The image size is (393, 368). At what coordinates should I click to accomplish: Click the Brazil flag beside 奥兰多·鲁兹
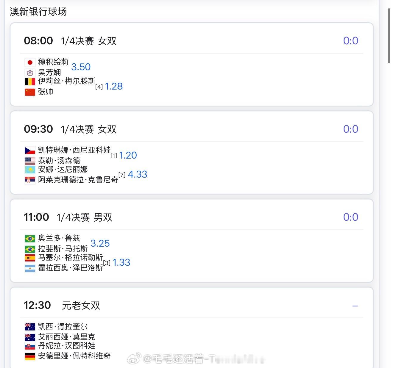(x=29, y=238)
